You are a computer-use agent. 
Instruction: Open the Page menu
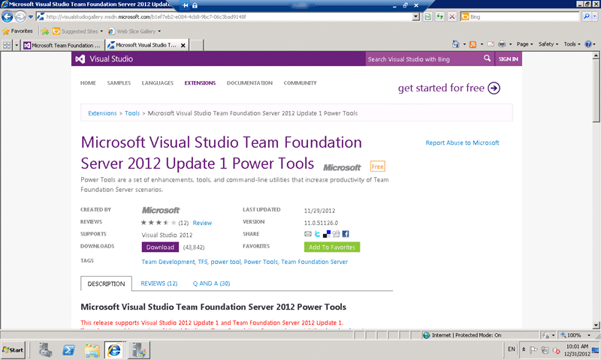tap(524, 44)
